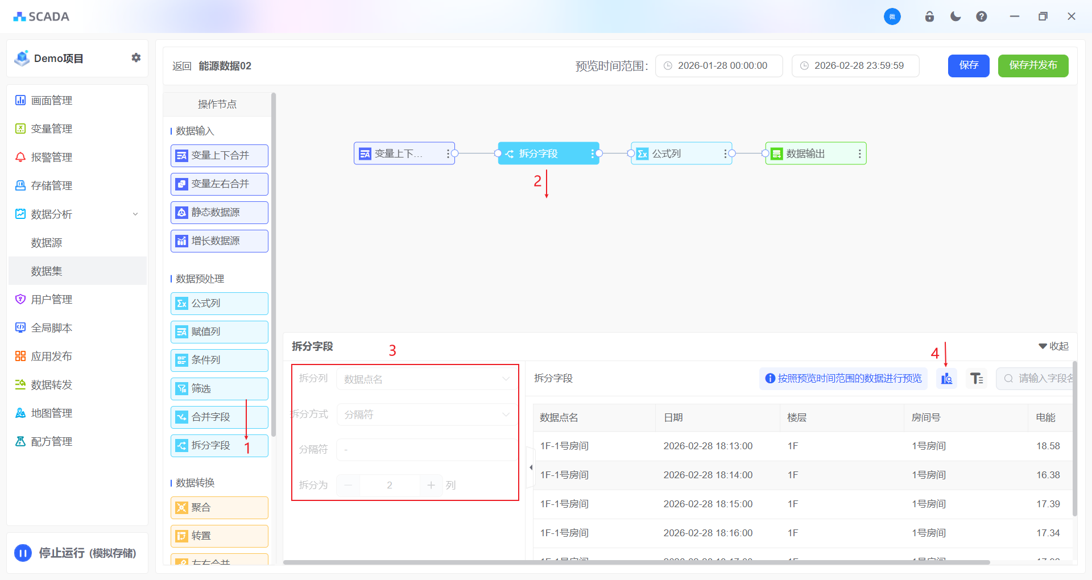Open 变量管理 in the sidebar
Viewport: 1092px width, 580px height.
click(52, 129)
